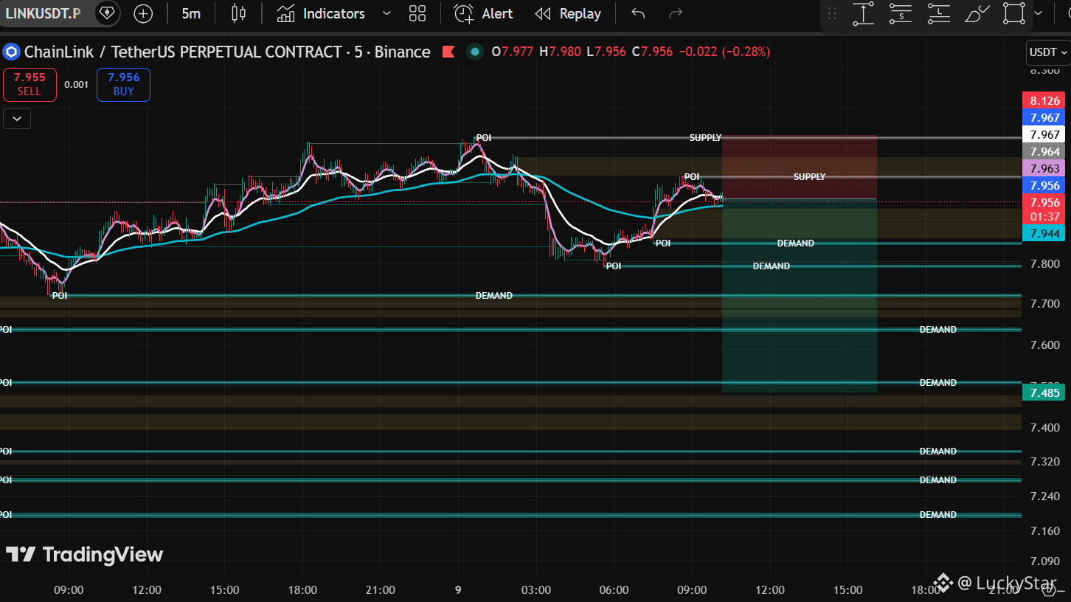Select the brush drawing tool
The width and height of the screenshot is (1071, 602).
[977, 13]
